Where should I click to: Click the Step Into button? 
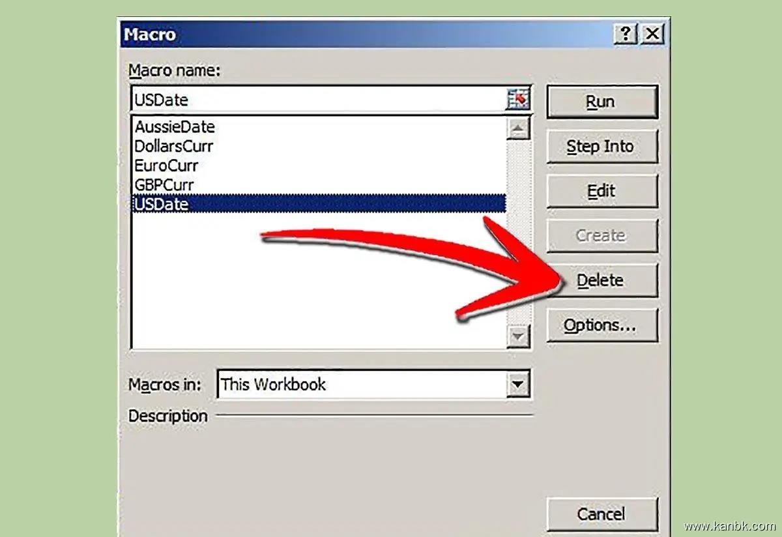(x=602, y=147)
